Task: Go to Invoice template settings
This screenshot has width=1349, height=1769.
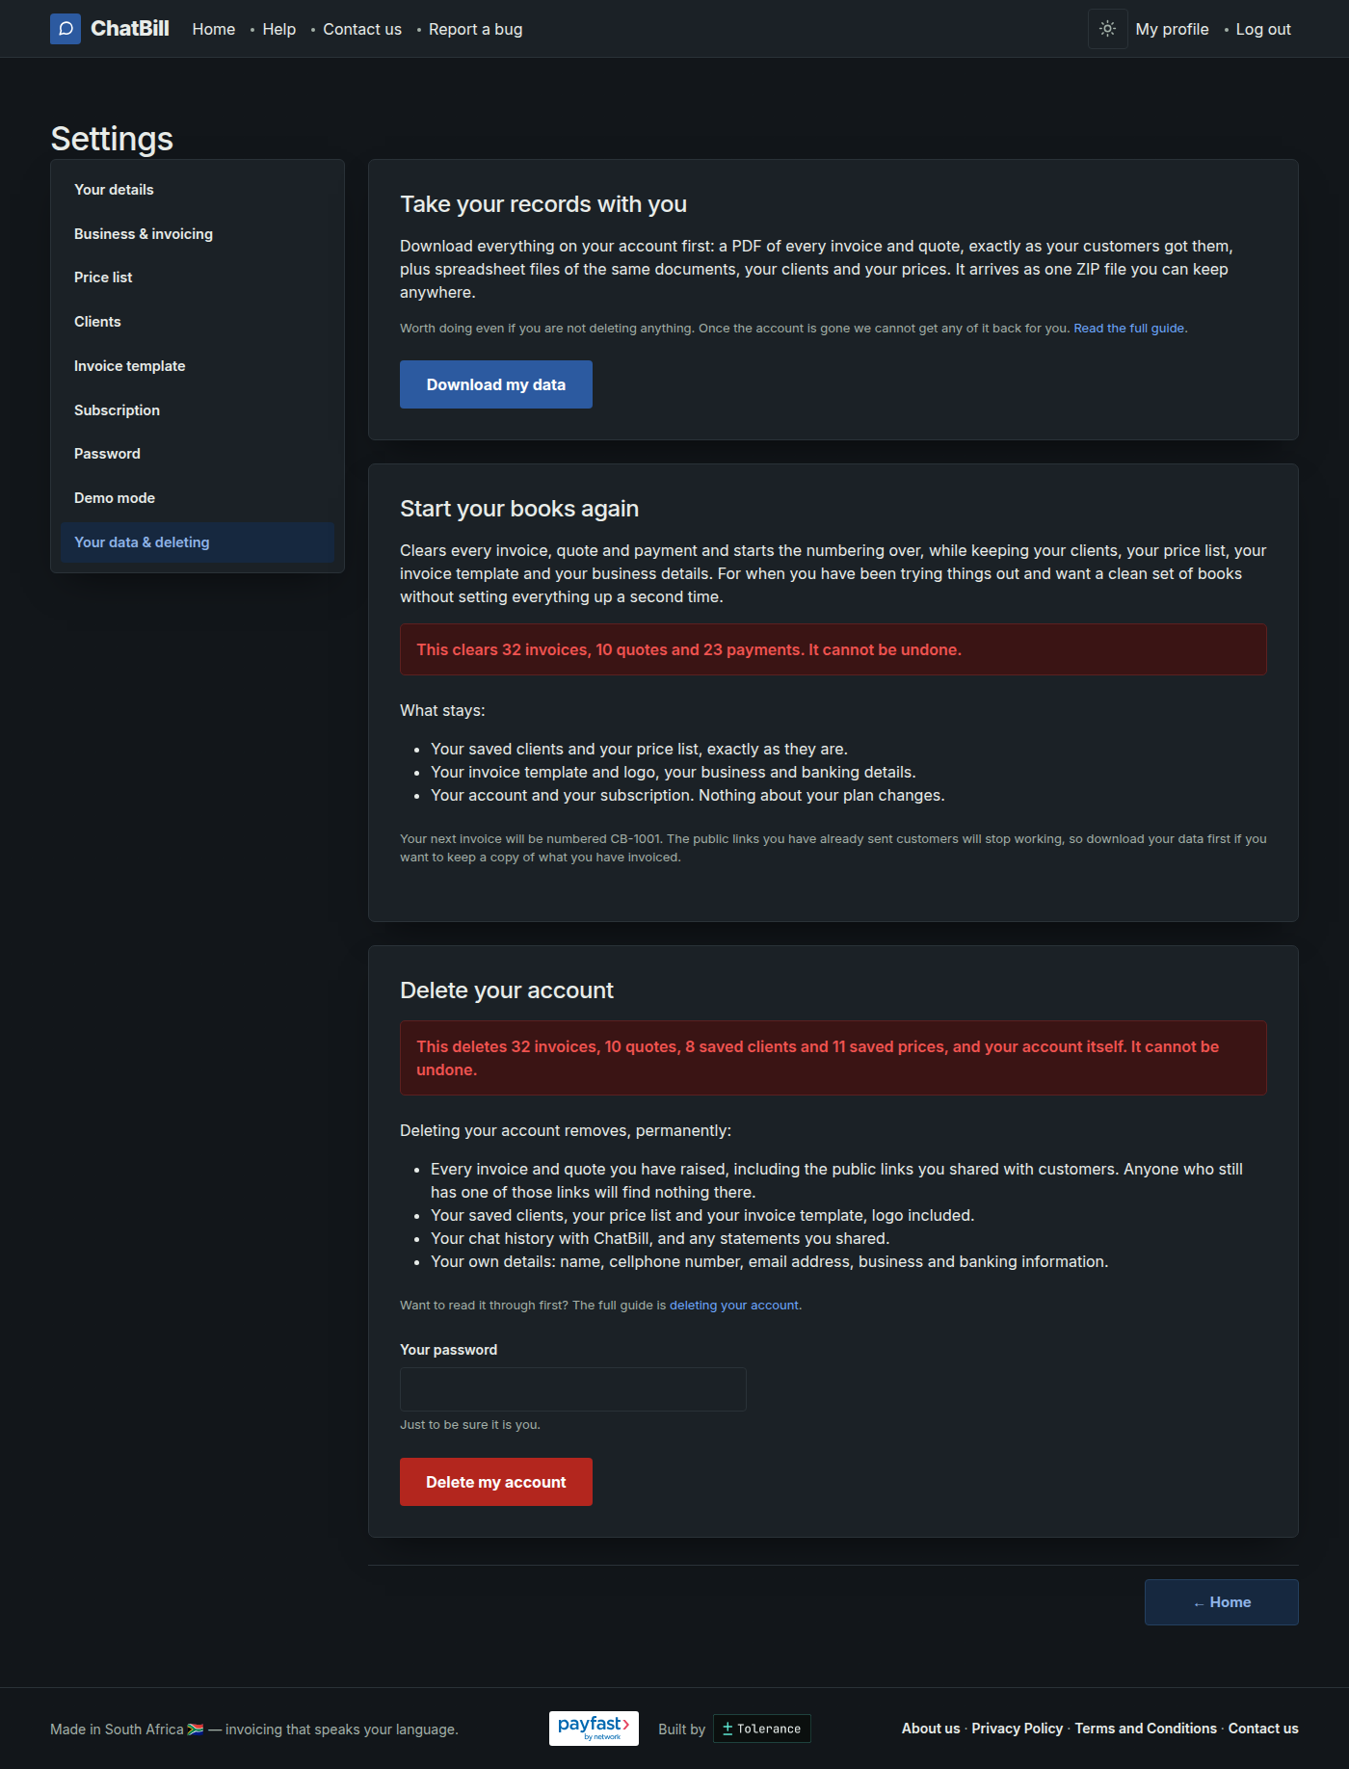Action: [198, 366]
